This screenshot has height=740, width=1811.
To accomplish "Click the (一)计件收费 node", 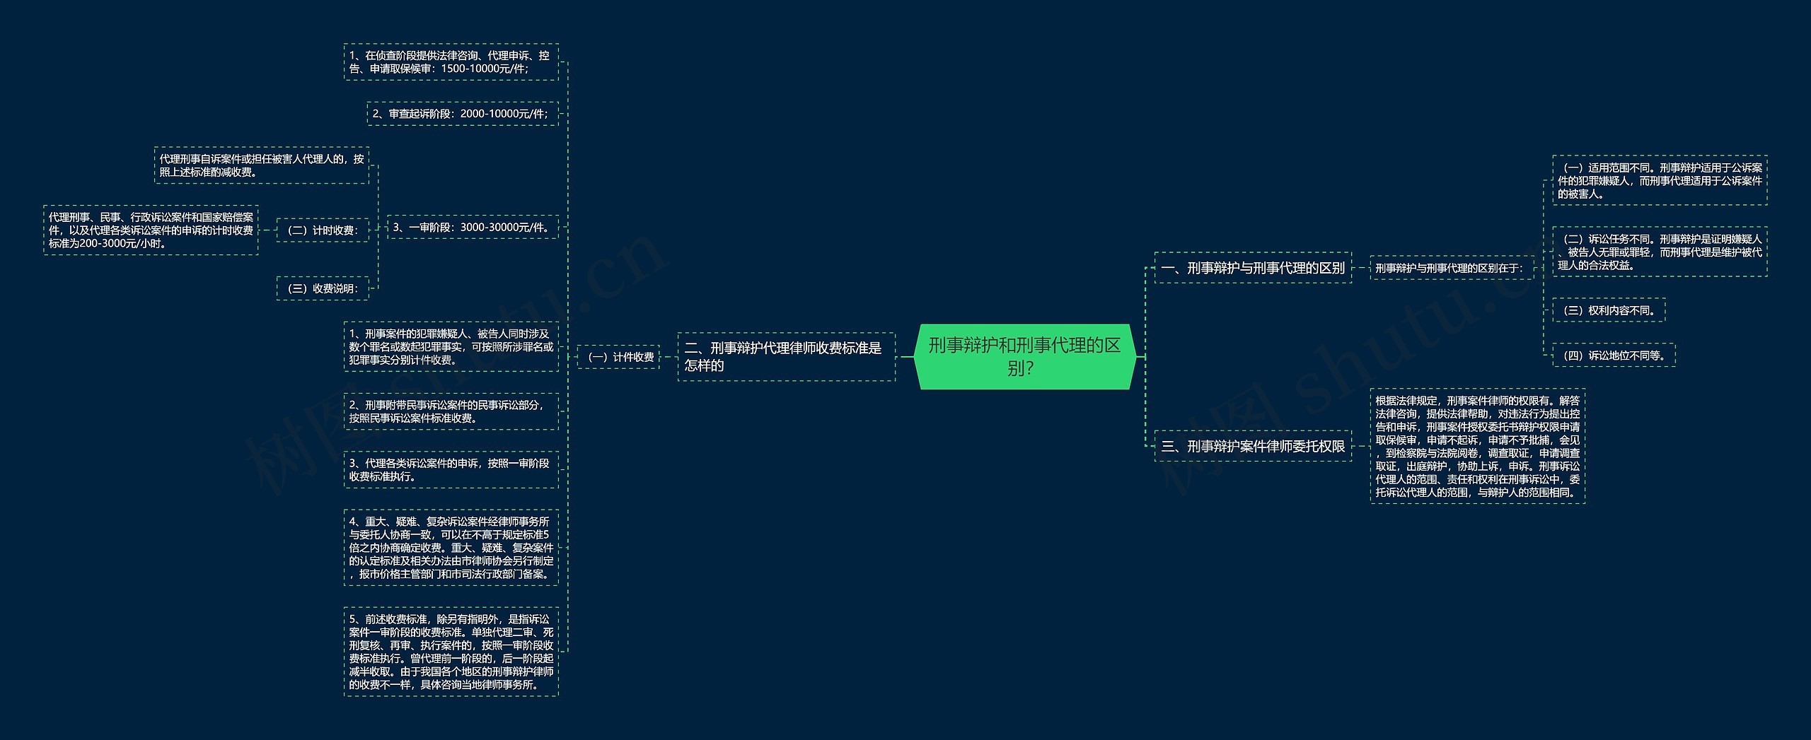I will click(619, 357).
